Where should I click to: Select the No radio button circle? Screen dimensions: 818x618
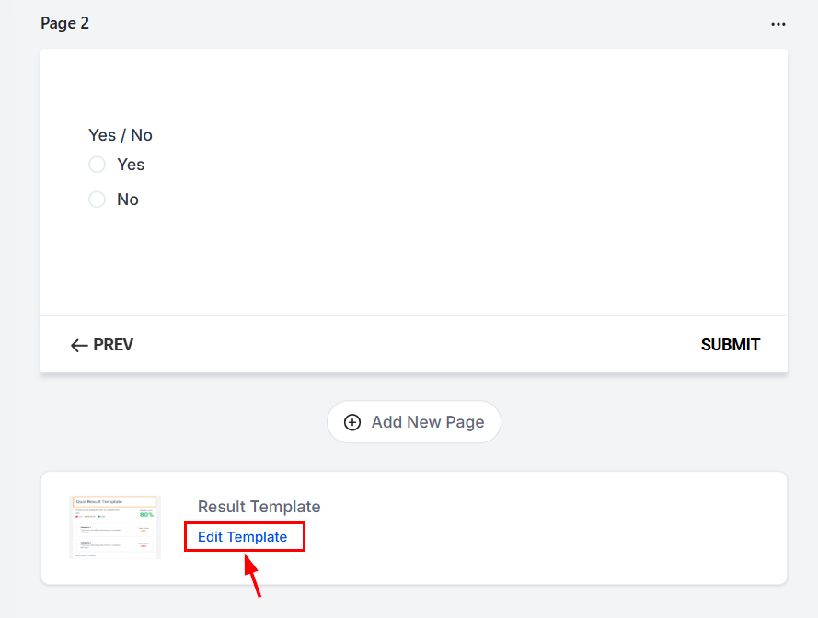coord(98,200)
